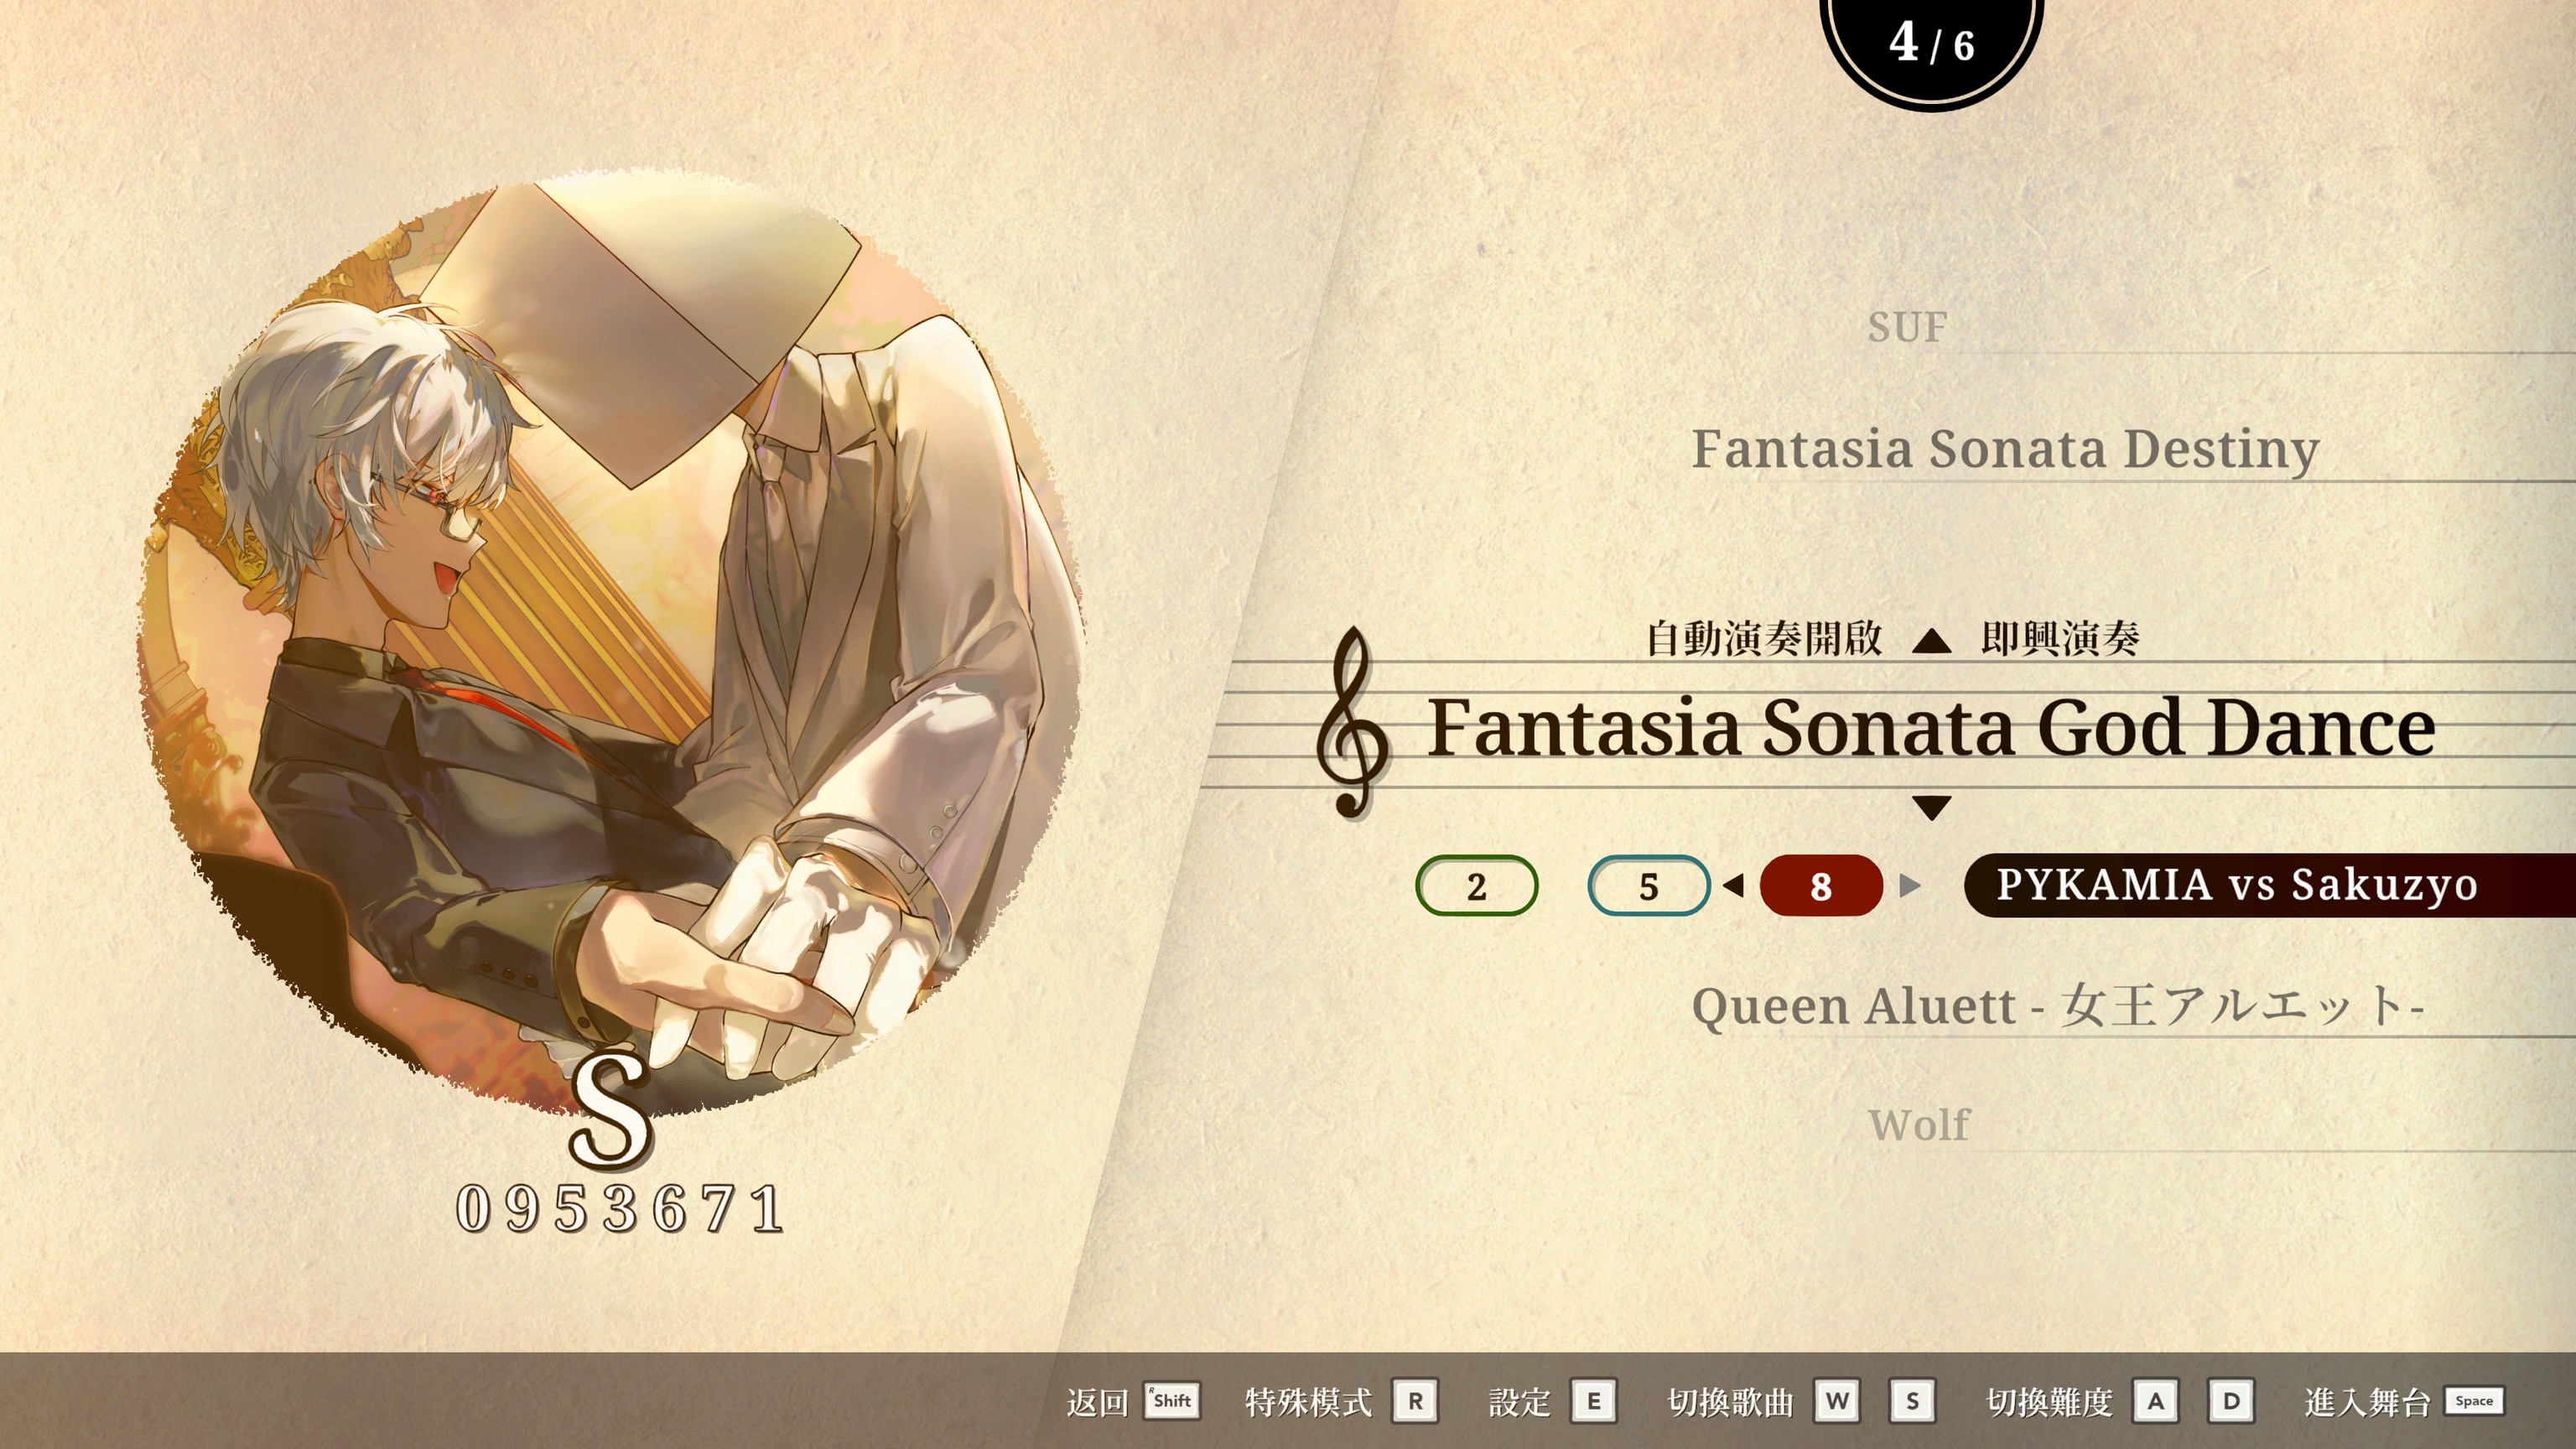Toggle 自動演奏開啟 auto-play option
This screenshot has height=1449, width=2576.
click(1764, 639)
